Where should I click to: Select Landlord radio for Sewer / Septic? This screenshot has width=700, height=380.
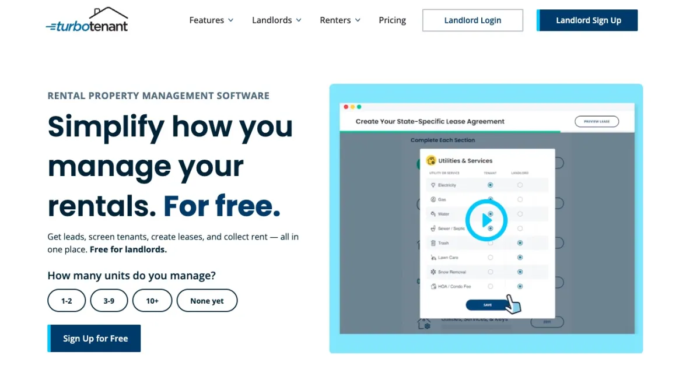tap(520, 228)
